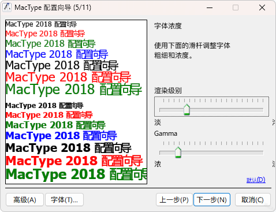Reset values via 默认(D) link
Screen dimensions: 276x212
pos(256,180)
